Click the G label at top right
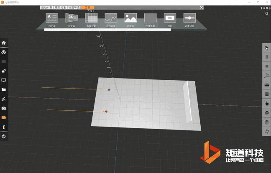This screenshot has width=271, height=173. pos(267,13)
